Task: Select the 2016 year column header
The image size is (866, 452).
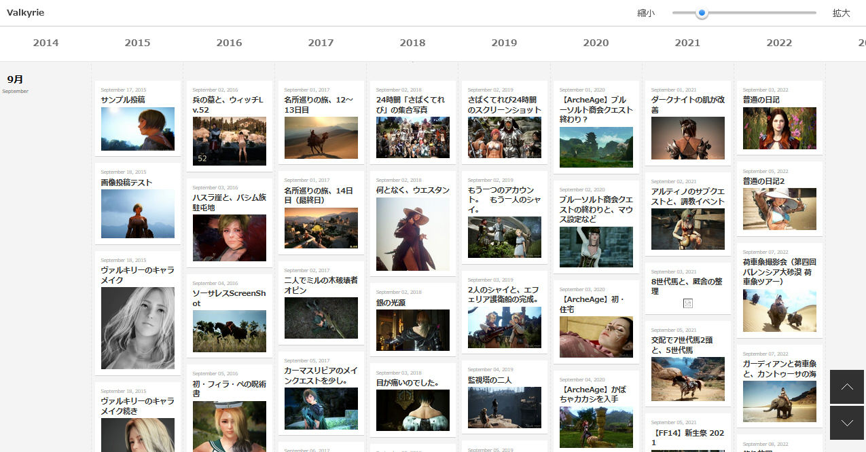Action: (229, 43)
